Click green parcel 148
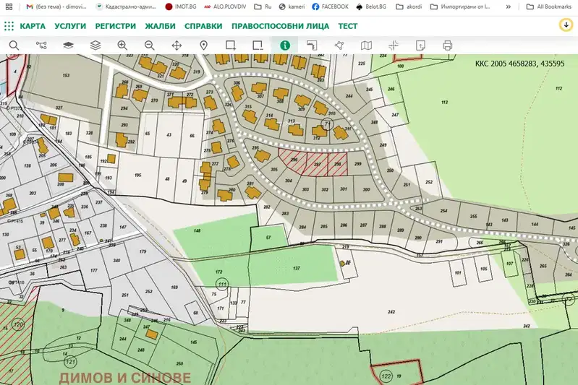 click(x=197, y=230)
